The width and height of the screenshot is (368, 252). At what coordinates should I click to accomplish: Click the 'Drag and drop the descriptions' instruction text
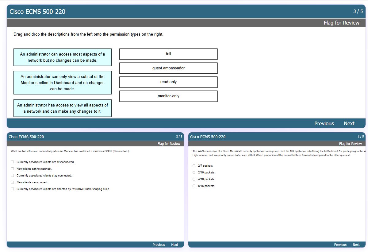coord(88,34)
